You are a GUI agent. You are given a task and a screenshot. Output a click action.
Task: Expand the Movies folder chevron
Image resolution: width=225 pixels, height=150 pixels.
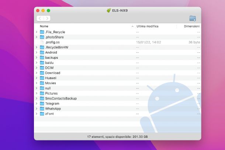click(x=37, y=83)
